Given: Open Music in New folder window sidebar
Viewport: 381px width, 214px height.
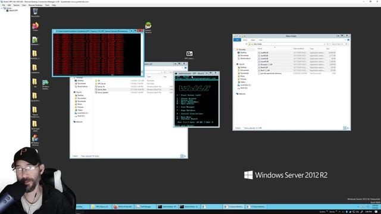Looking at the screenshot, I should point(242,76).
